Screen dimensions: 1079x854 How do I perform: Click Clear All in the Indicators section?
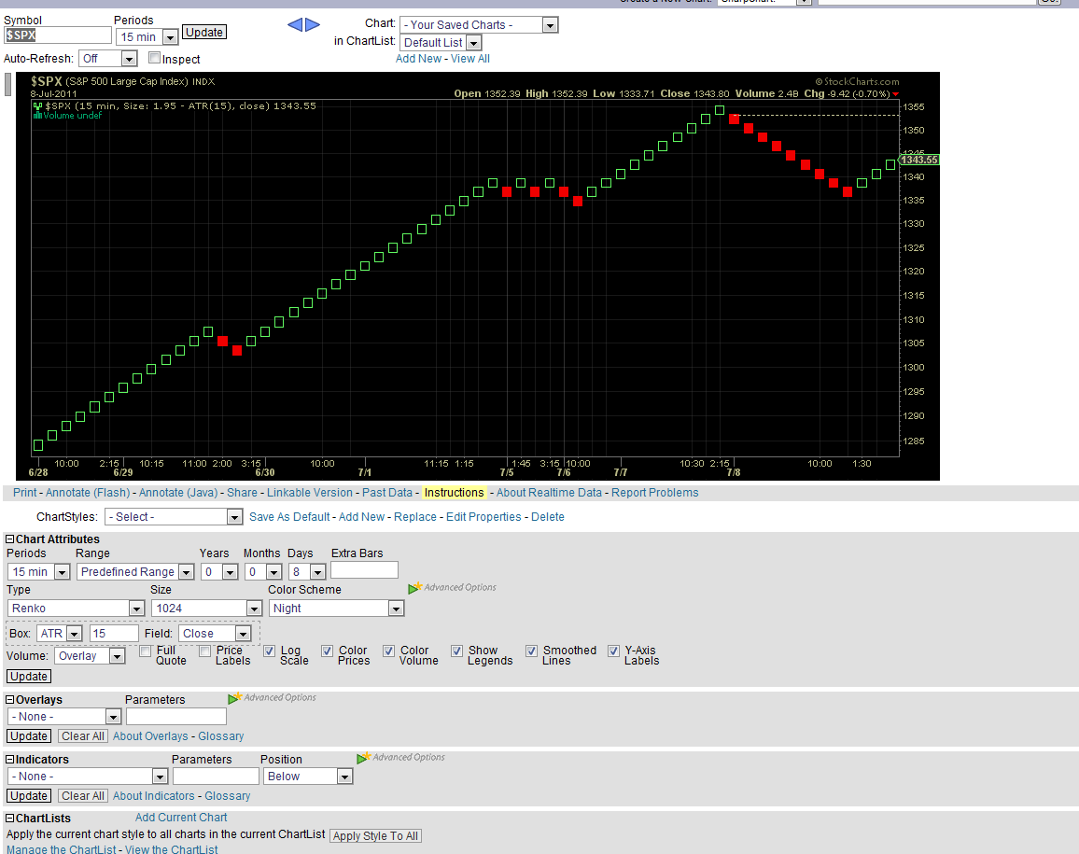click(x=83, y=796)
